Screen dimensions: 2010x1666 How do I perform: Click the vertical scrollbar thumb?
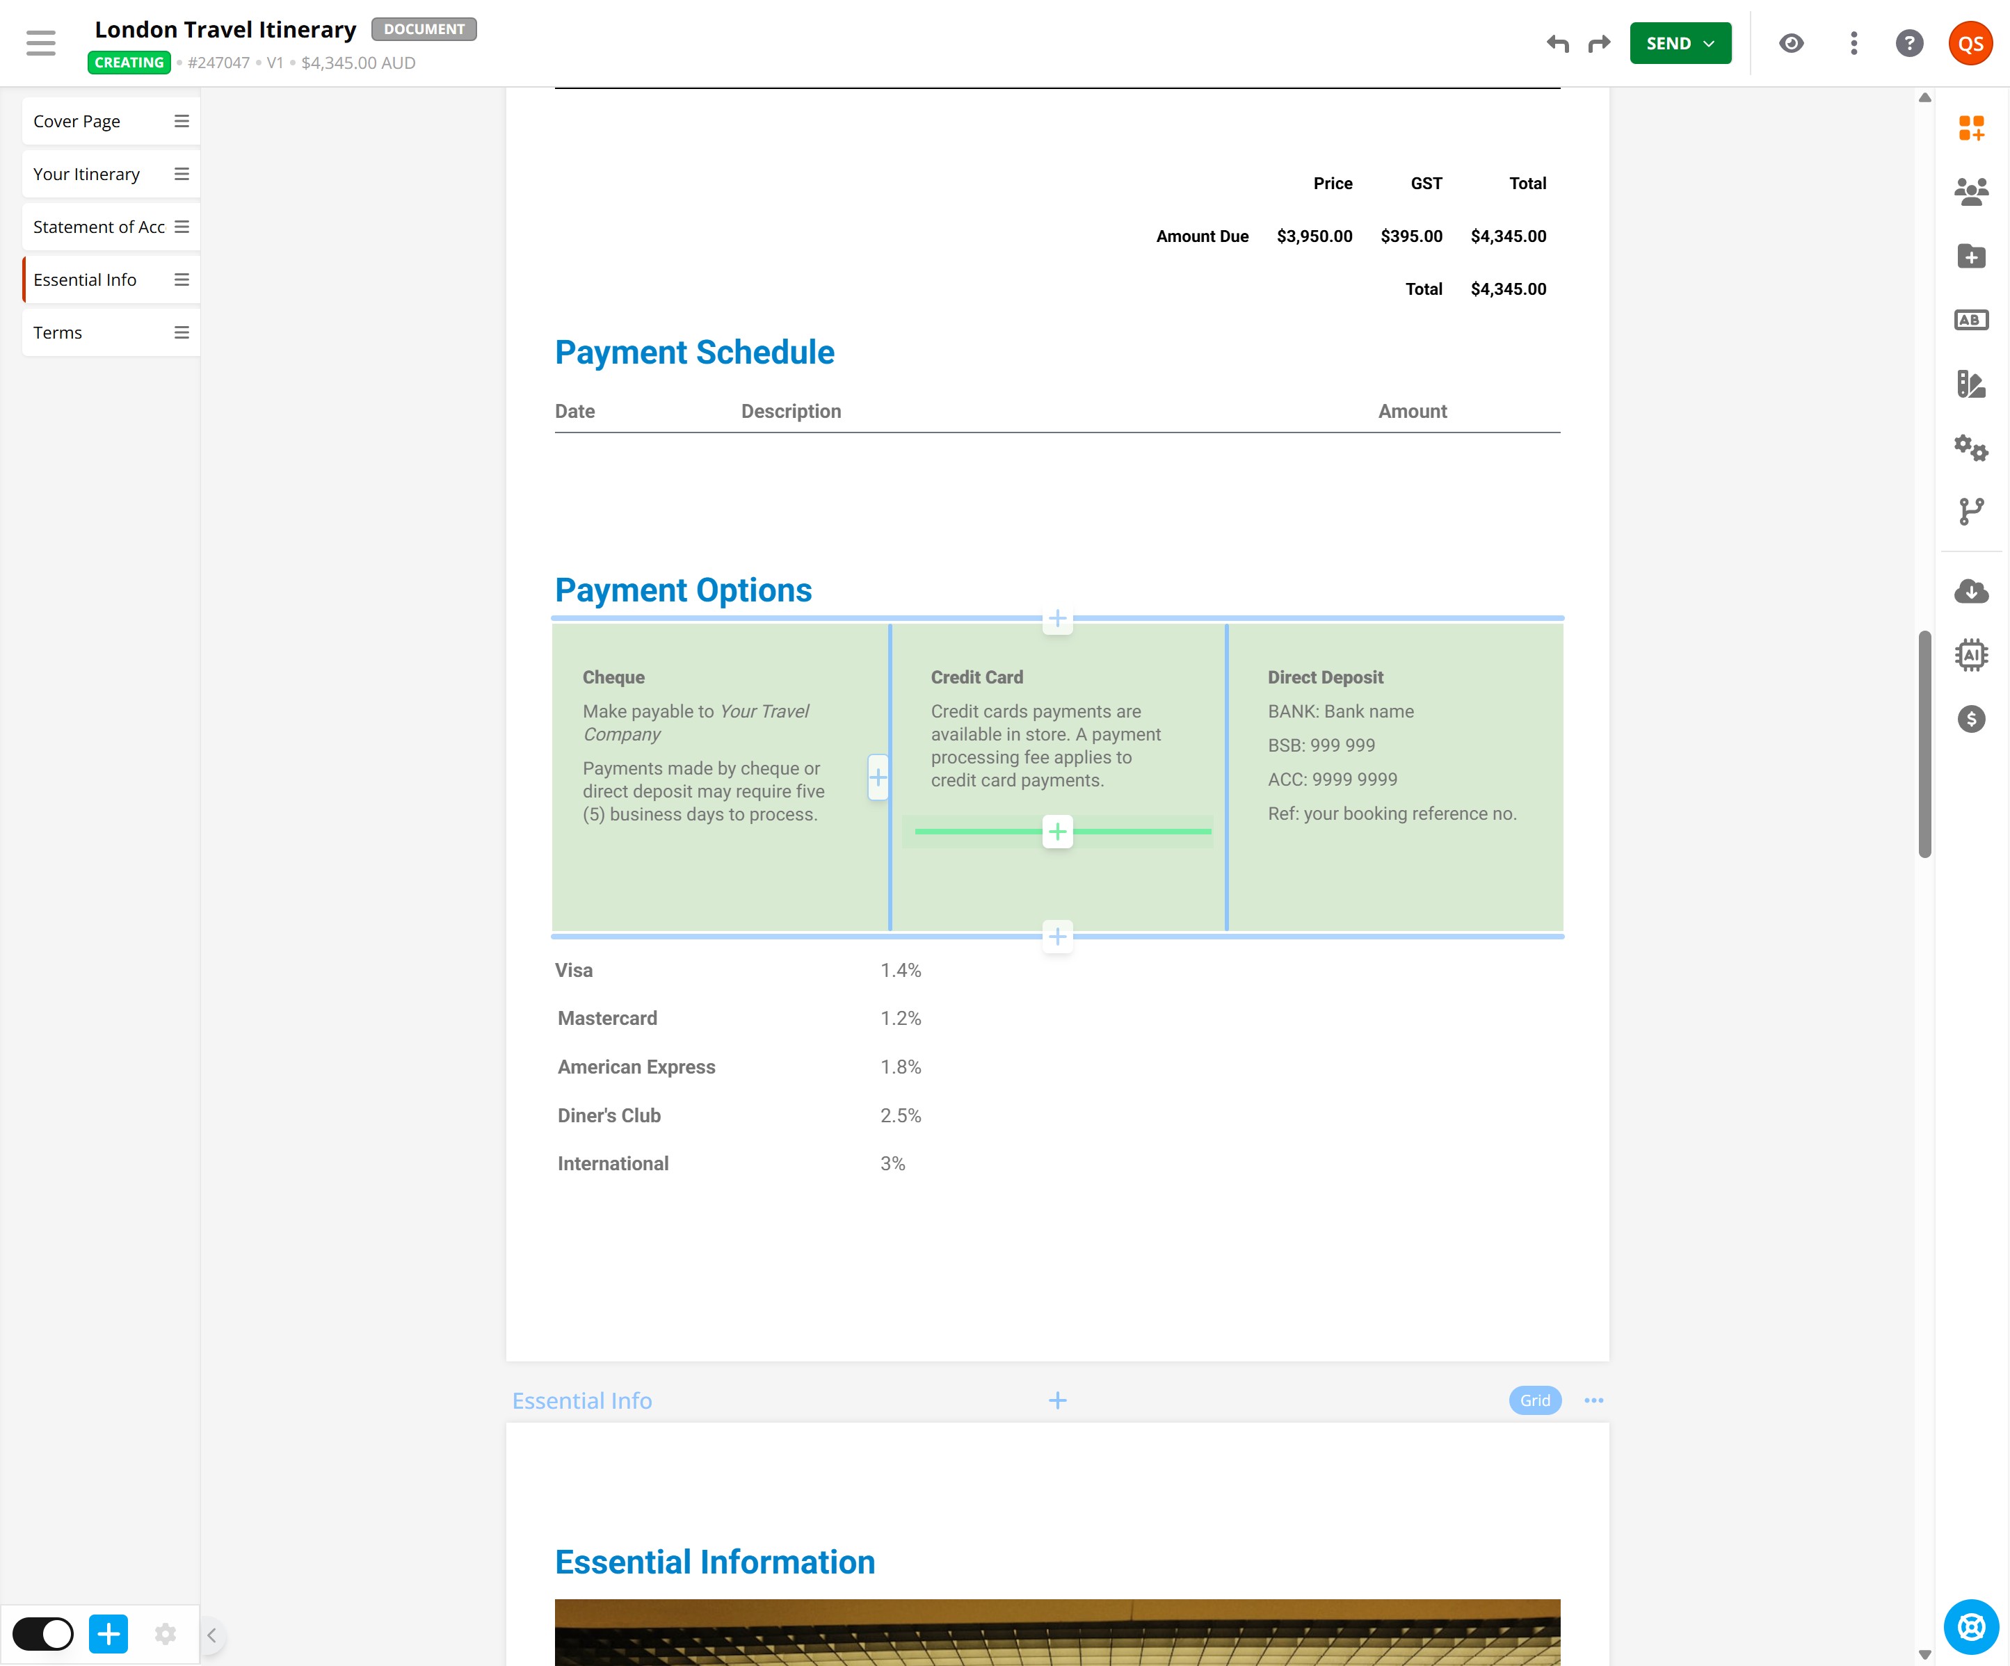tap(1924, 743)
